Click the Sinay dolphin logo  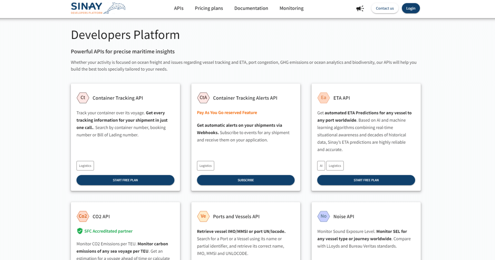tap(98, 8)
